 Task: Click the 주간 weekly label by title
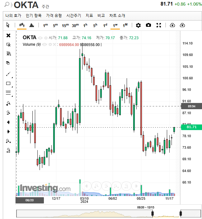click(45, 7)
